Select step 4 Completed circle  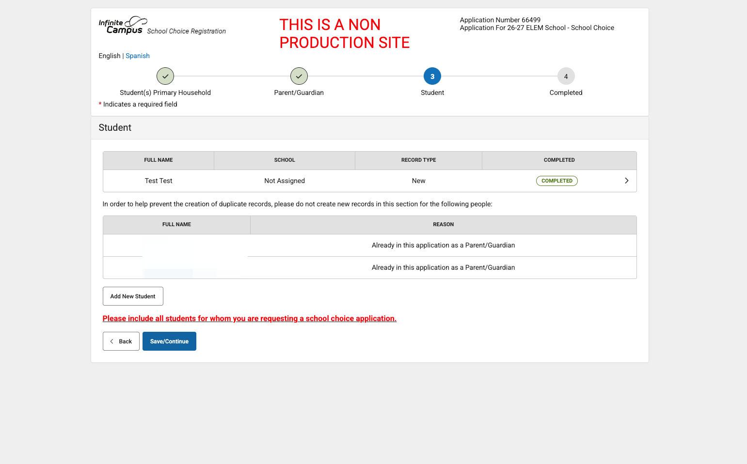pyautogui.click(x=566, y=76)
